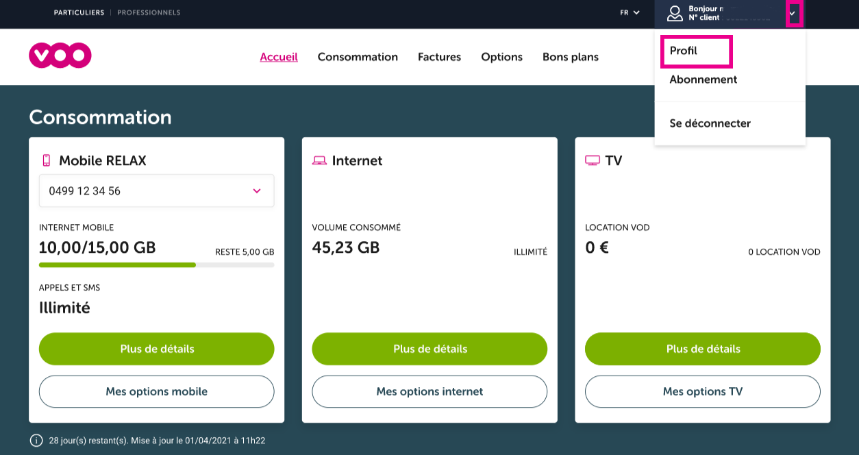Expand the FR language dropdown
The height and width of the screenshot is (455, 859).
tap(629, 12)
